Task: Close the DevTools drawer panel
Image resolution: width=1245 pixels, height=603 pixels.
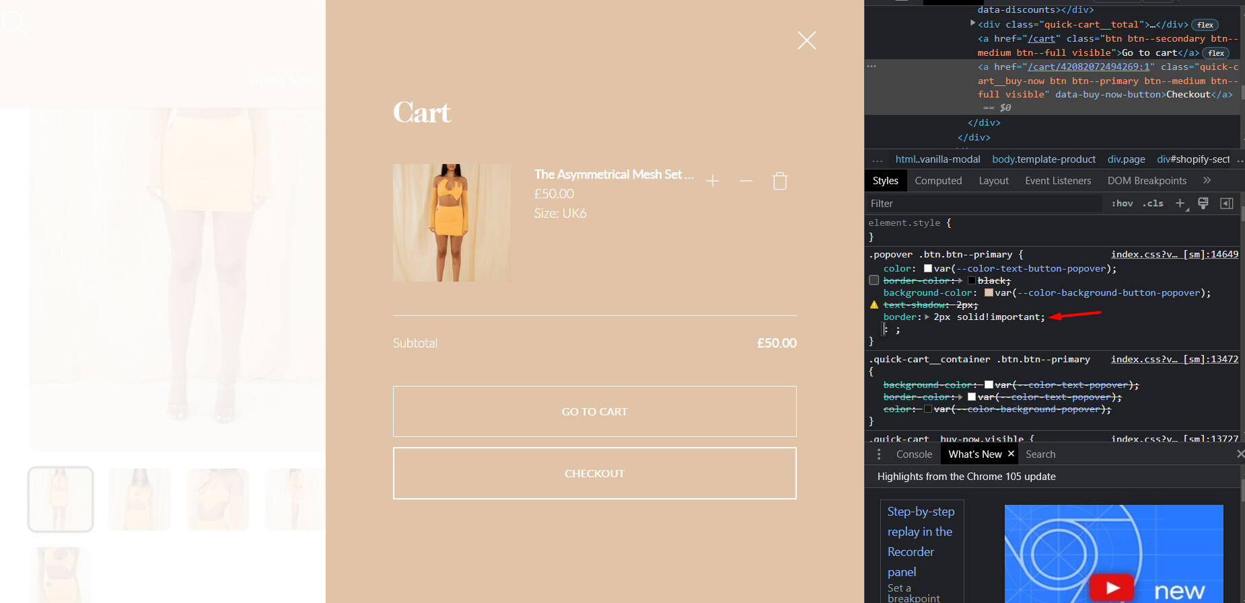Action: 1240,454
